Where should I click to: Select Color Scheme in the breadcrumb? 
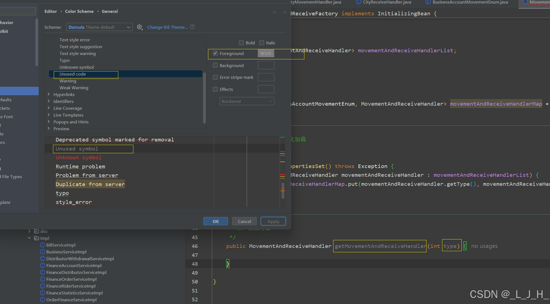pyautogui.click(x=79, y=11)
